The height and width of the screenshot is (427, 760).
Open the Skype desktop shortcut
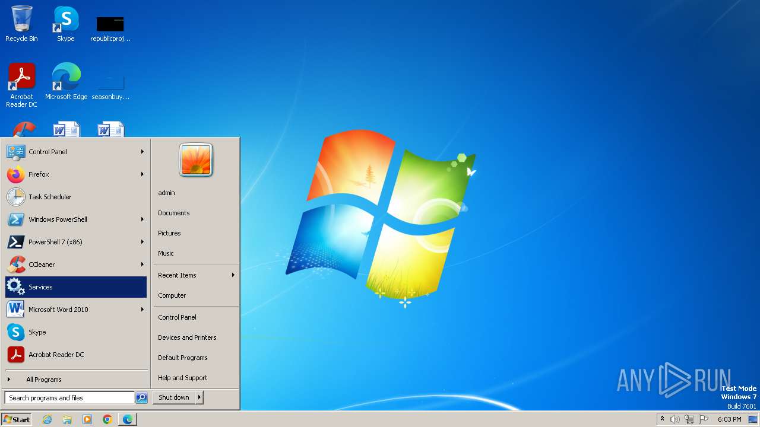click(x=65, y=24)
